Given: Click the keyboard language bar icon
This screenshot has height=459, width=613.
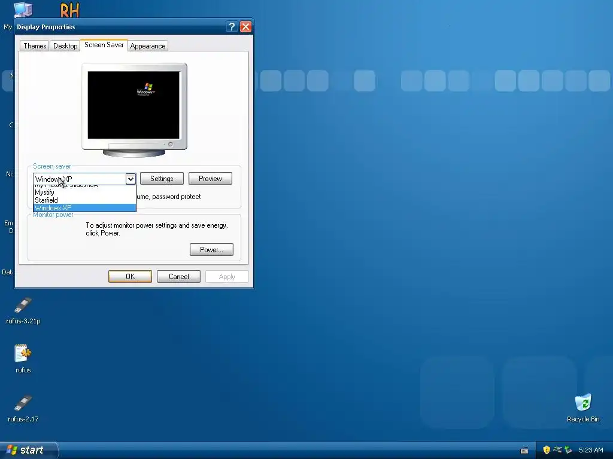Looking at the screenshot, I should [524, 451].
